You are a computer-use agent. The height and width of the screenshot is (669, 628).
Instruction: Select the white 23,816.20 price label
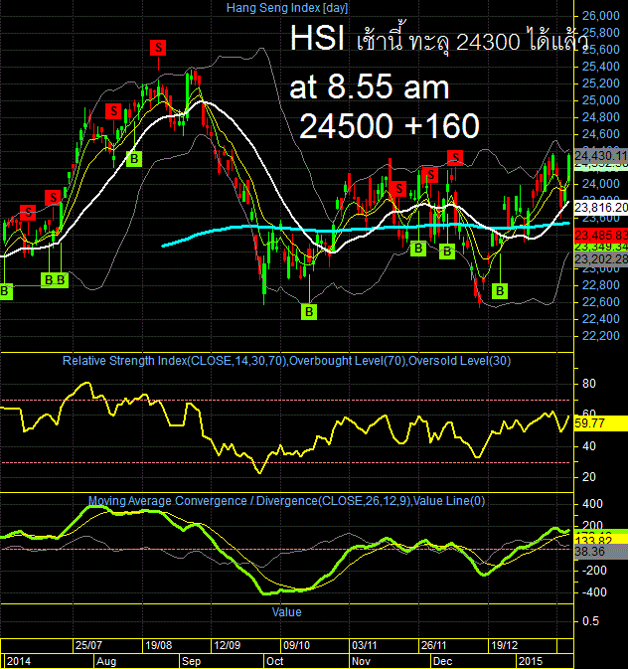click(601, 208)
